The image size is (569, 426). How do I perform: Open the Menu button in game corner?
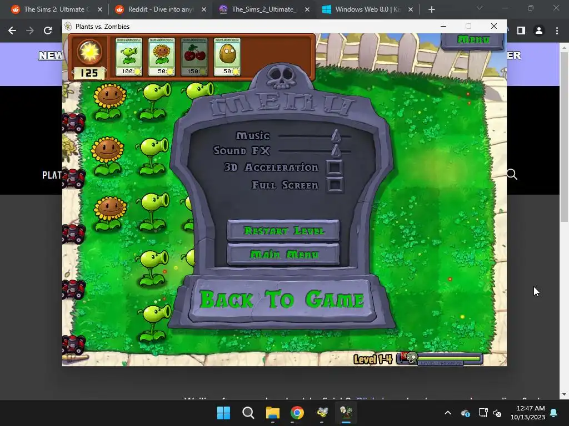click(x=472, y=40)
